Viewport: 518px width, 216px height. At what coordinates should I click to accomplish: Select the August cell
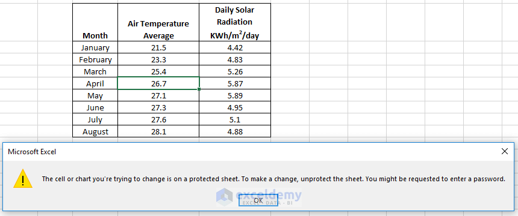click(x=95, y=132)
